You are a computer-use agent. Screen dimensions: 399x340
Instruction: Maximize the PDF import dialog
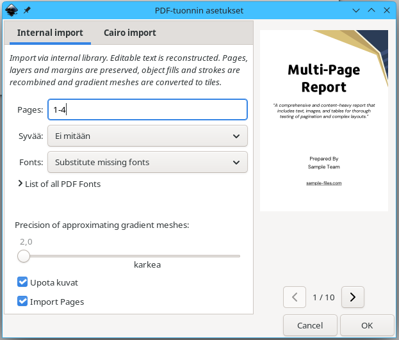[x=371, y=11]
